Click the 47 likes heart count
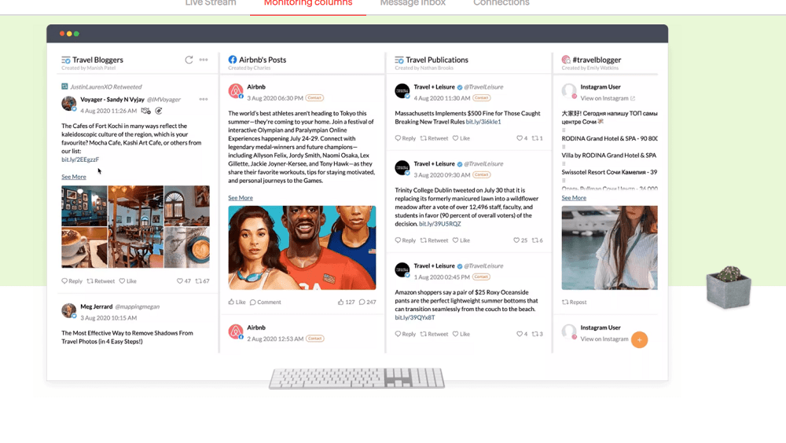 [x=183, y=281]
